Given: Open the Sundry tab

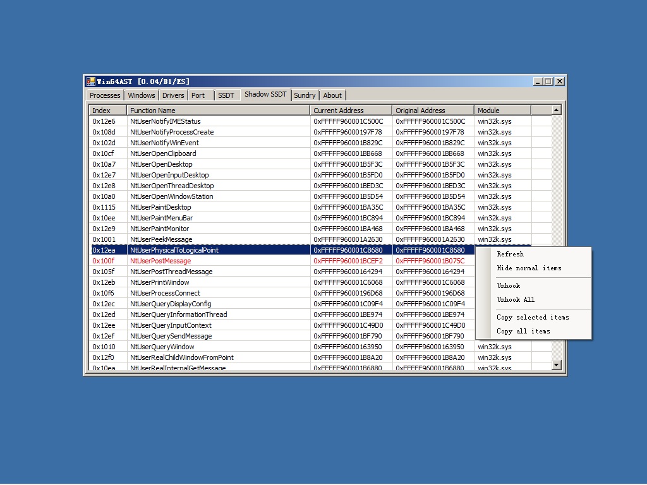Looking at the screenshot, I should point(305,95).
